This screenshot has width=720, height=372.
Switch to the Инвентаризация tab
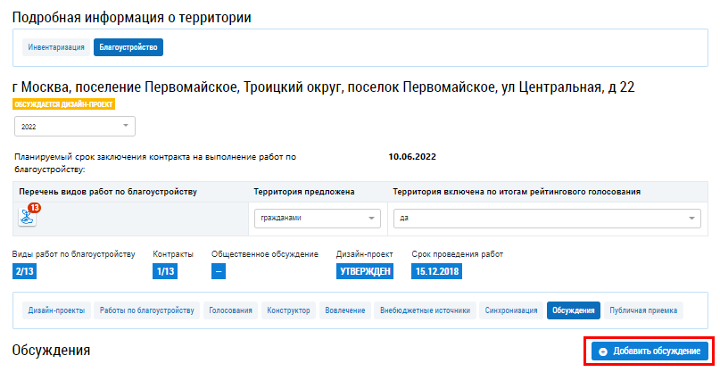coord(56,46)
